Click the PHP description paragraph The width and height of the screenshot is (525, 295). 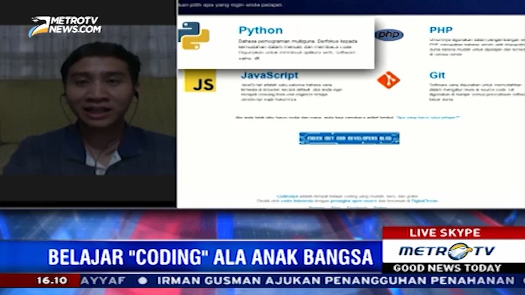[x=477, y=47]
